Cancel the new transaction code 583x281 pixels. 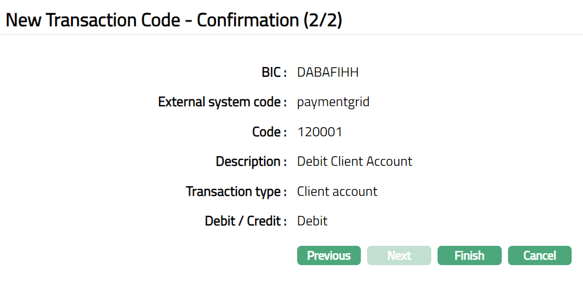(x=539, y=255)
